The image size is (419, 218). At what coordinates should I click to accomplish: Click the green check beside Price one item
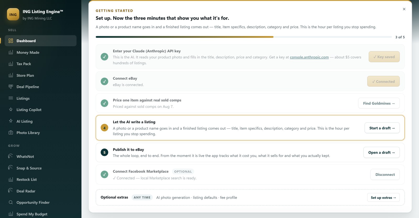coord(104,103)
